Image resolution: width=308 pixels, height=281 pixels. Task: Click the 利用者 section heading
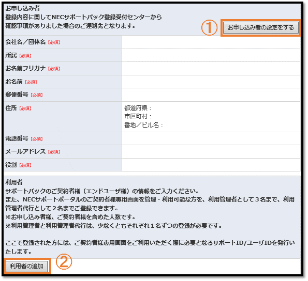click(x=14, y=182)
